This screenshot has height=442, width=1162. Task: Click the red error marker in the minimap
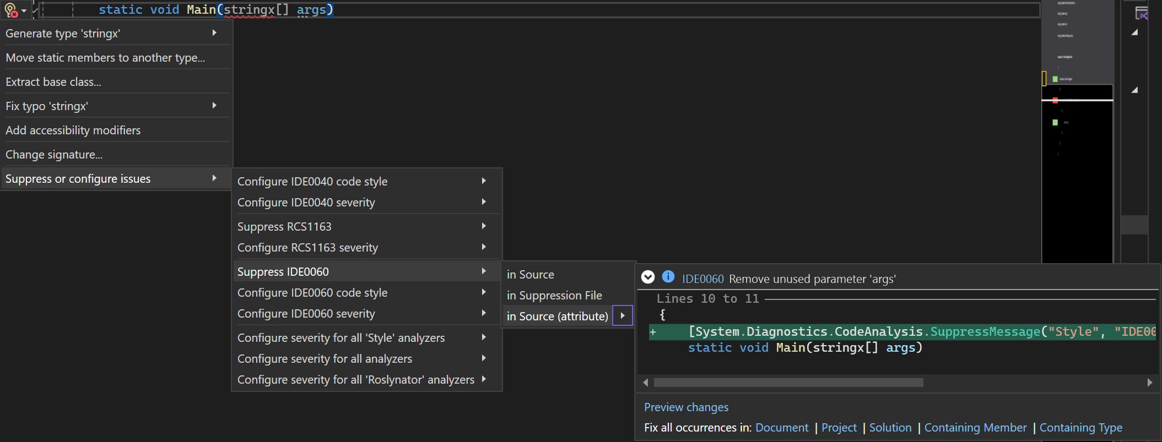coord(1055,101)
